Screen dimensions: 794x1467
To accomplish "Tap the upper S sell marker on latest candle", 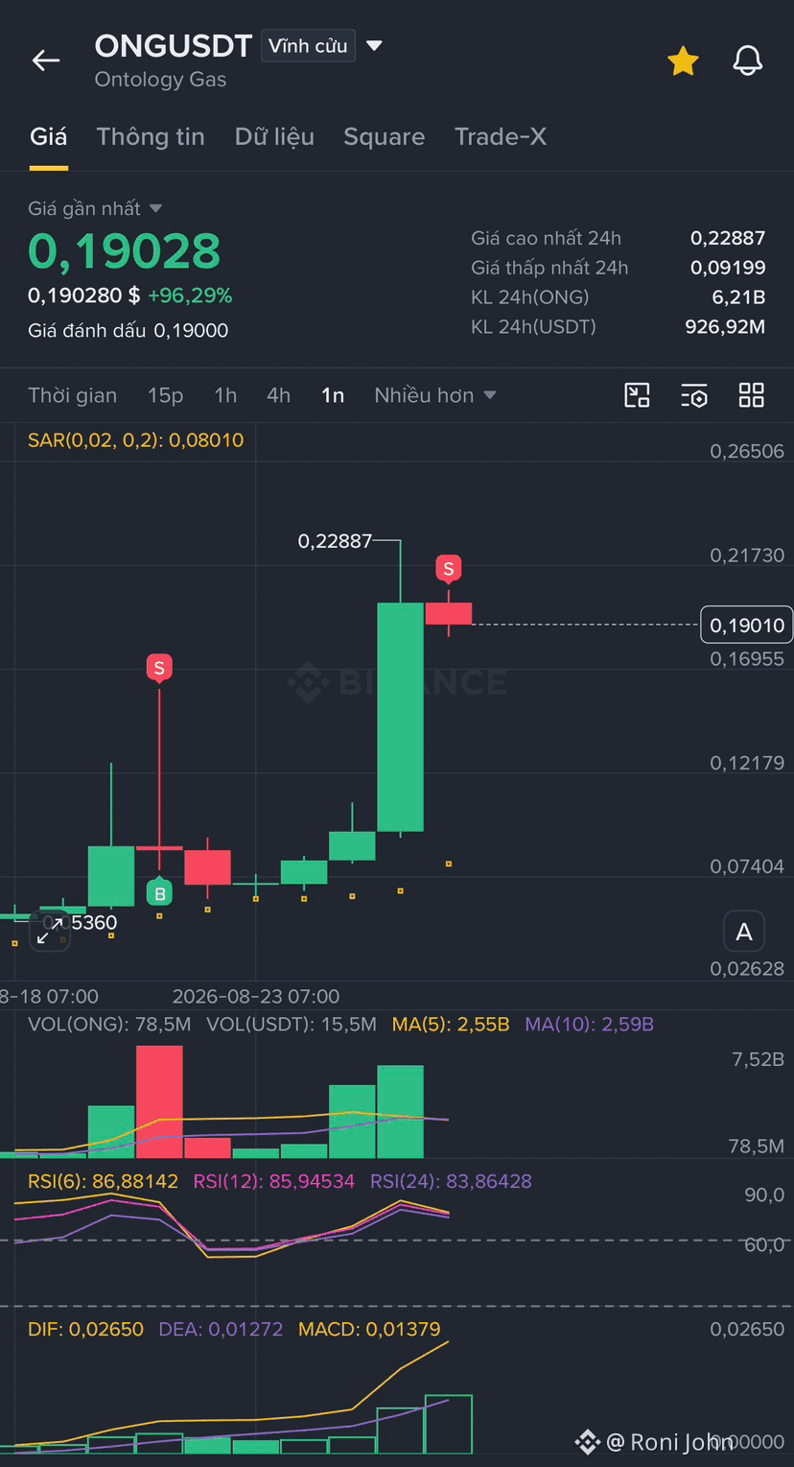I will (448, 569).
